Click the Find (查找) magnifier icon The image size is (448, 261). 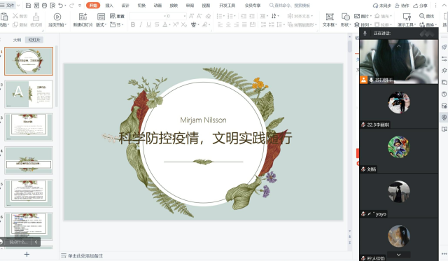point(421,16)
